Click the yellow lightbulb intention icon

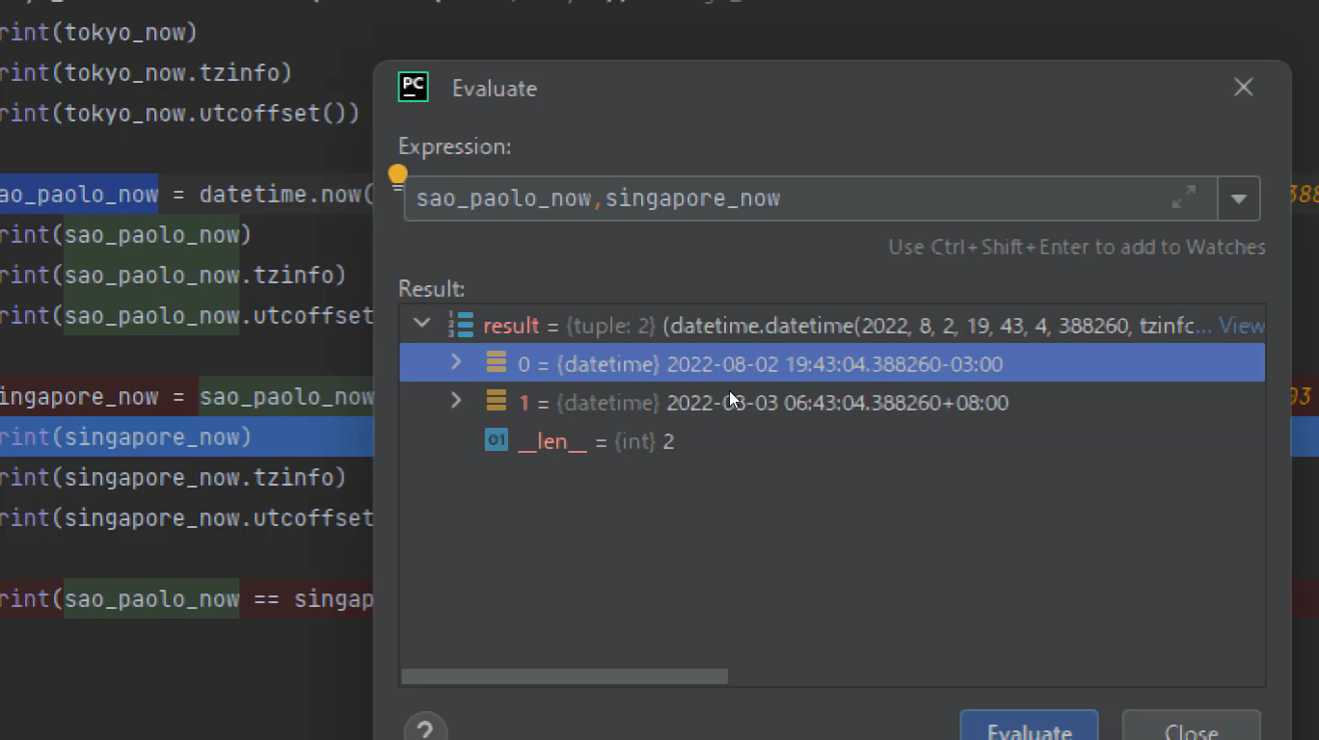click(397, 176)
